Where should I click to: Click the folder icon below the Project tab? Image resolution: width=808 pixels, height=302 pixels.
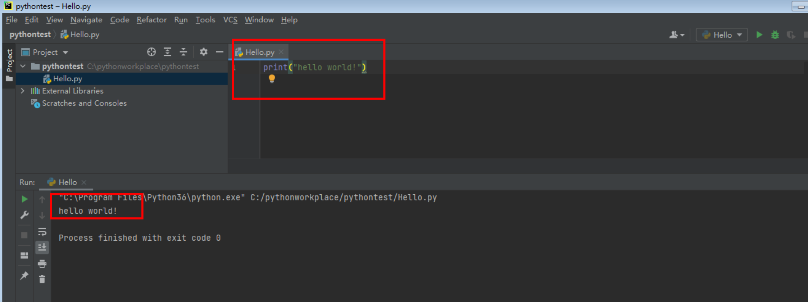click(x=9, y=79)
